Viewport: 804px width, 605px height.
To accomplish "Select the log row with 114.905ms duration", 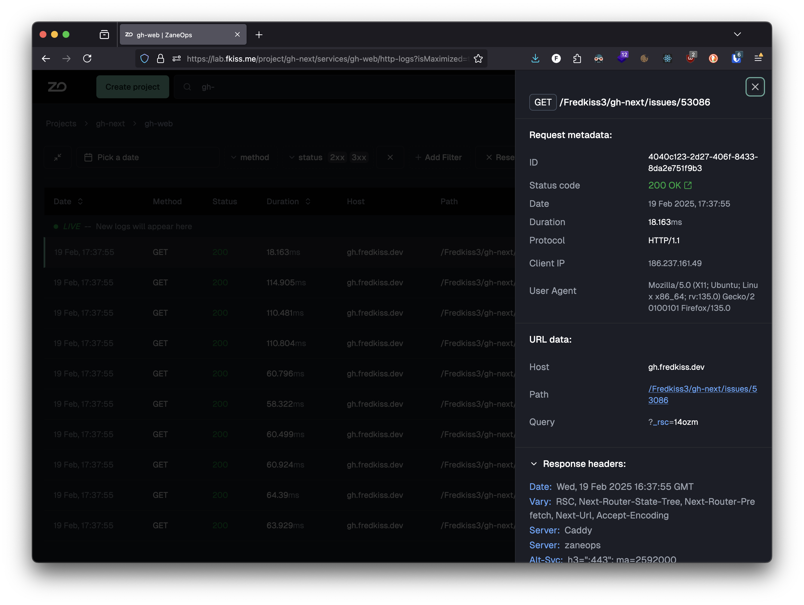I will tap(279, 282).
